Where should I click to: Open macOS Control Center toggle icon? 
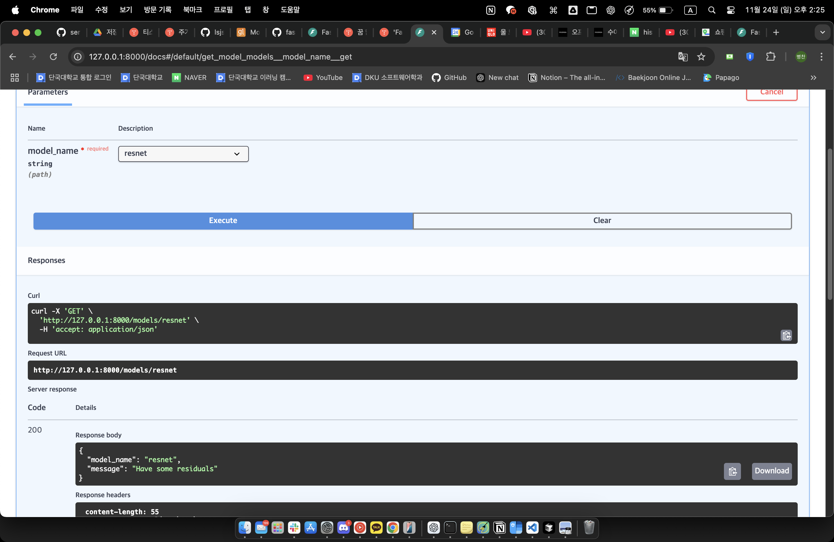731,10
